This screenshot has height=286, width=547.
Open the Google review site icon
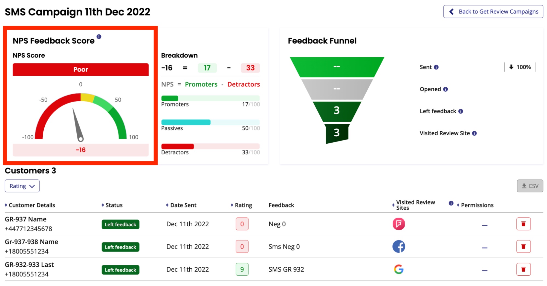point(399,269)
